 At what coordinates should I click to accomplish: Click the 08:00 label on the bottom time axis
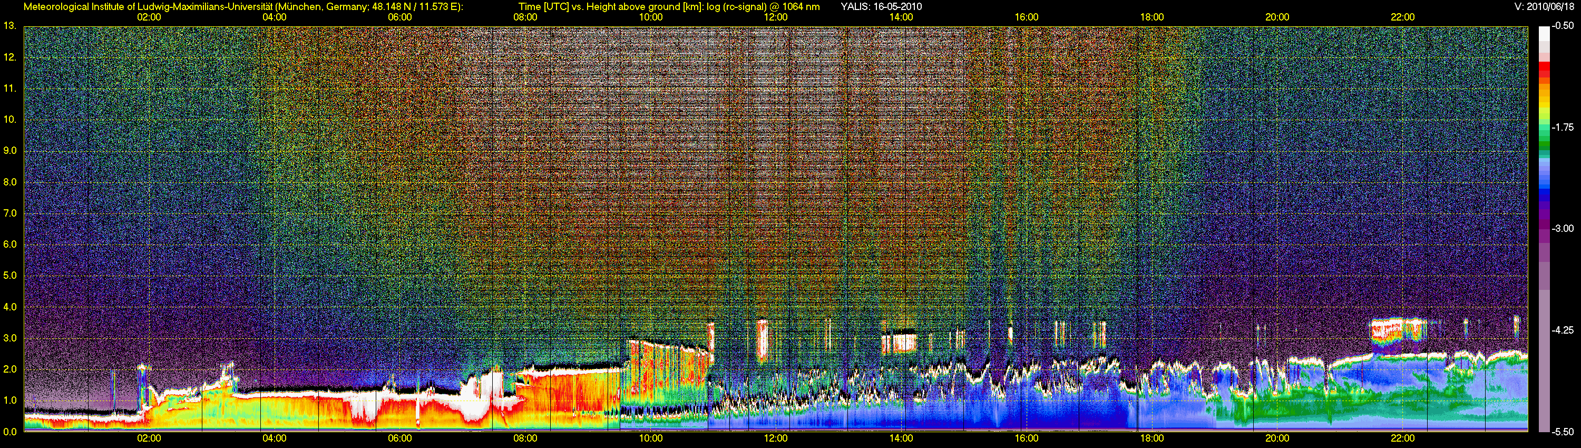click(x=525, y=438)
